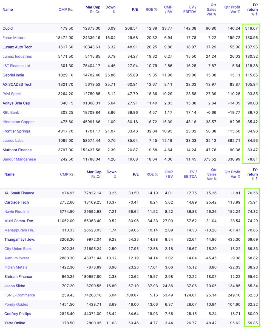The image size is (261, 329).
Task: Open Jeena Sikho company link
Action: pyautogui.click(x=15, y=286)
